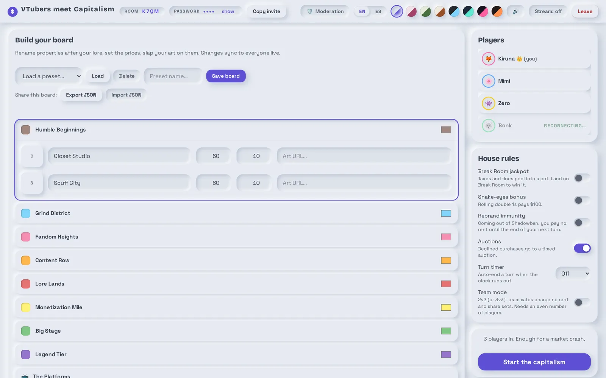Click the Closet Studio name field

click(119, 156)
